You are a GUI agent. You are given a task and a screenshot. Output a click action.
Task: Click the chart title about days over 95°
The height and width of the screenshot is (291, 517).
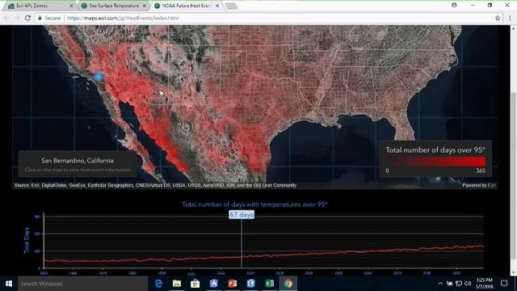254,205
